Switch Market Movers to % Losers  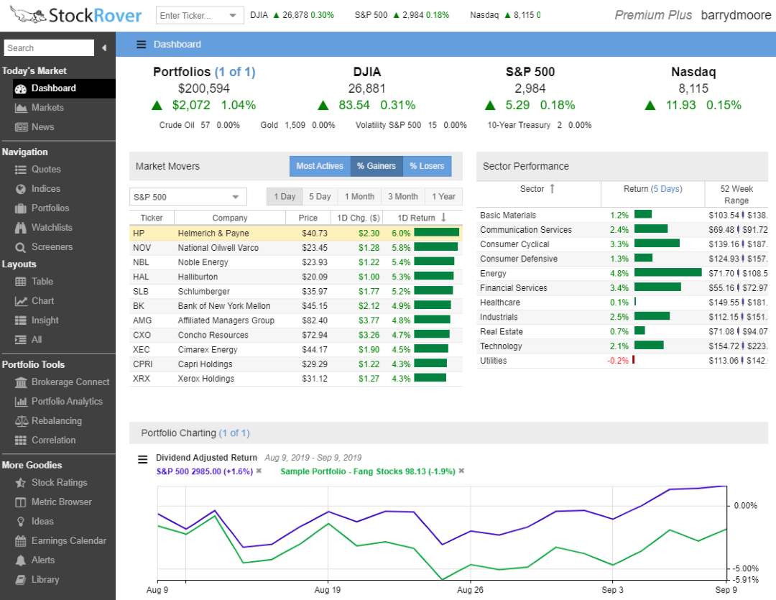point(428,165)
